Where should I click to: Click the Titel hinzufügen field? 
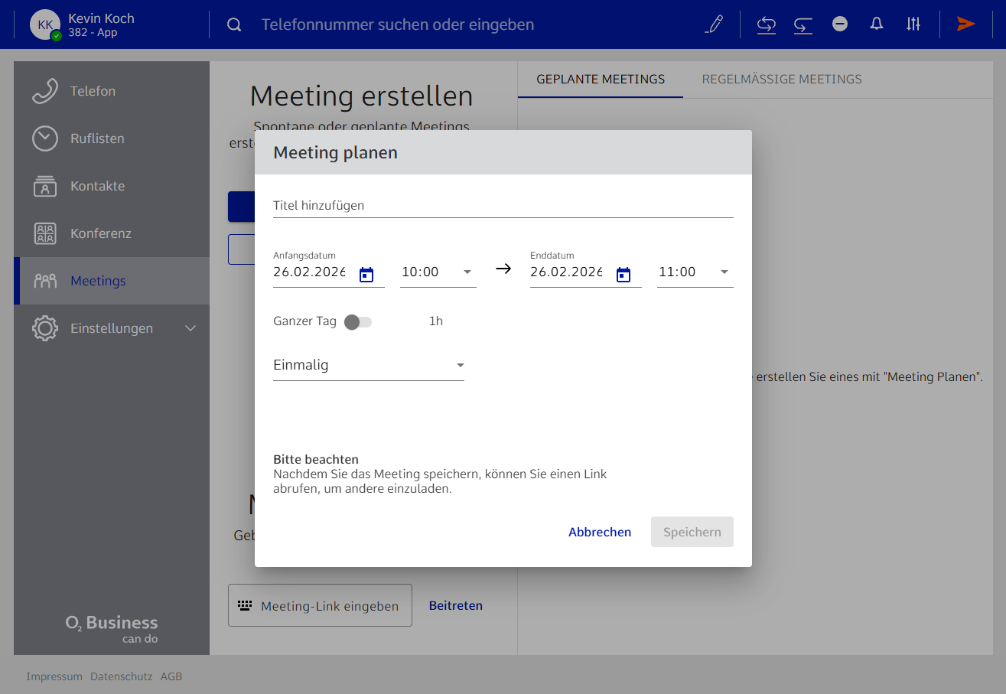(x=503, y=206)
